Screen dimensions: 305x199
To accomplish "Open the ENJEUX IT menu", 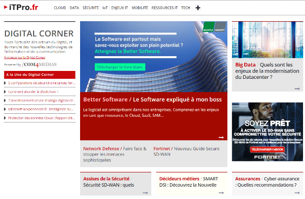I will pyautogui.click(x=120, y=8).
